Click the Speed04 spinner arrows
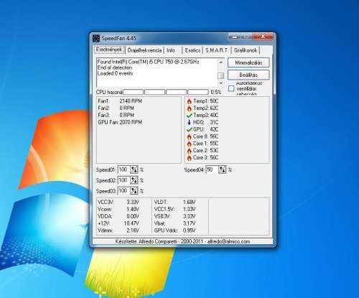The width and height of the screenshot is (359, 298). click(x=223, y=169)
